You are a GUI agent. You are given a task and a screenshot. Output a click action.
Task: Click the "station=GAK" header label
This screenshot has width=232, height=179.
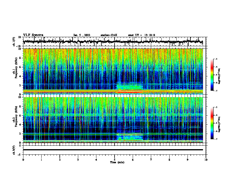coord(109,35)
